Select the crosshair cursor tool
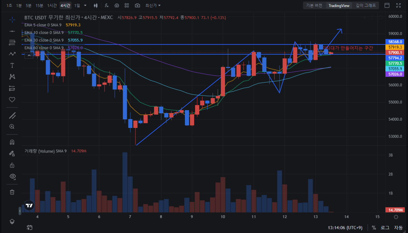This screenshot has width=408, height=233. pos(12,20)
